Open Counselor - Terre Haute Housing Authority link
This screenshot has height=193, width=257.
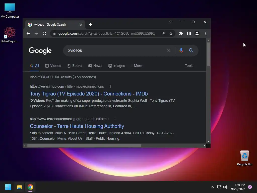click(x=77, y=126)
